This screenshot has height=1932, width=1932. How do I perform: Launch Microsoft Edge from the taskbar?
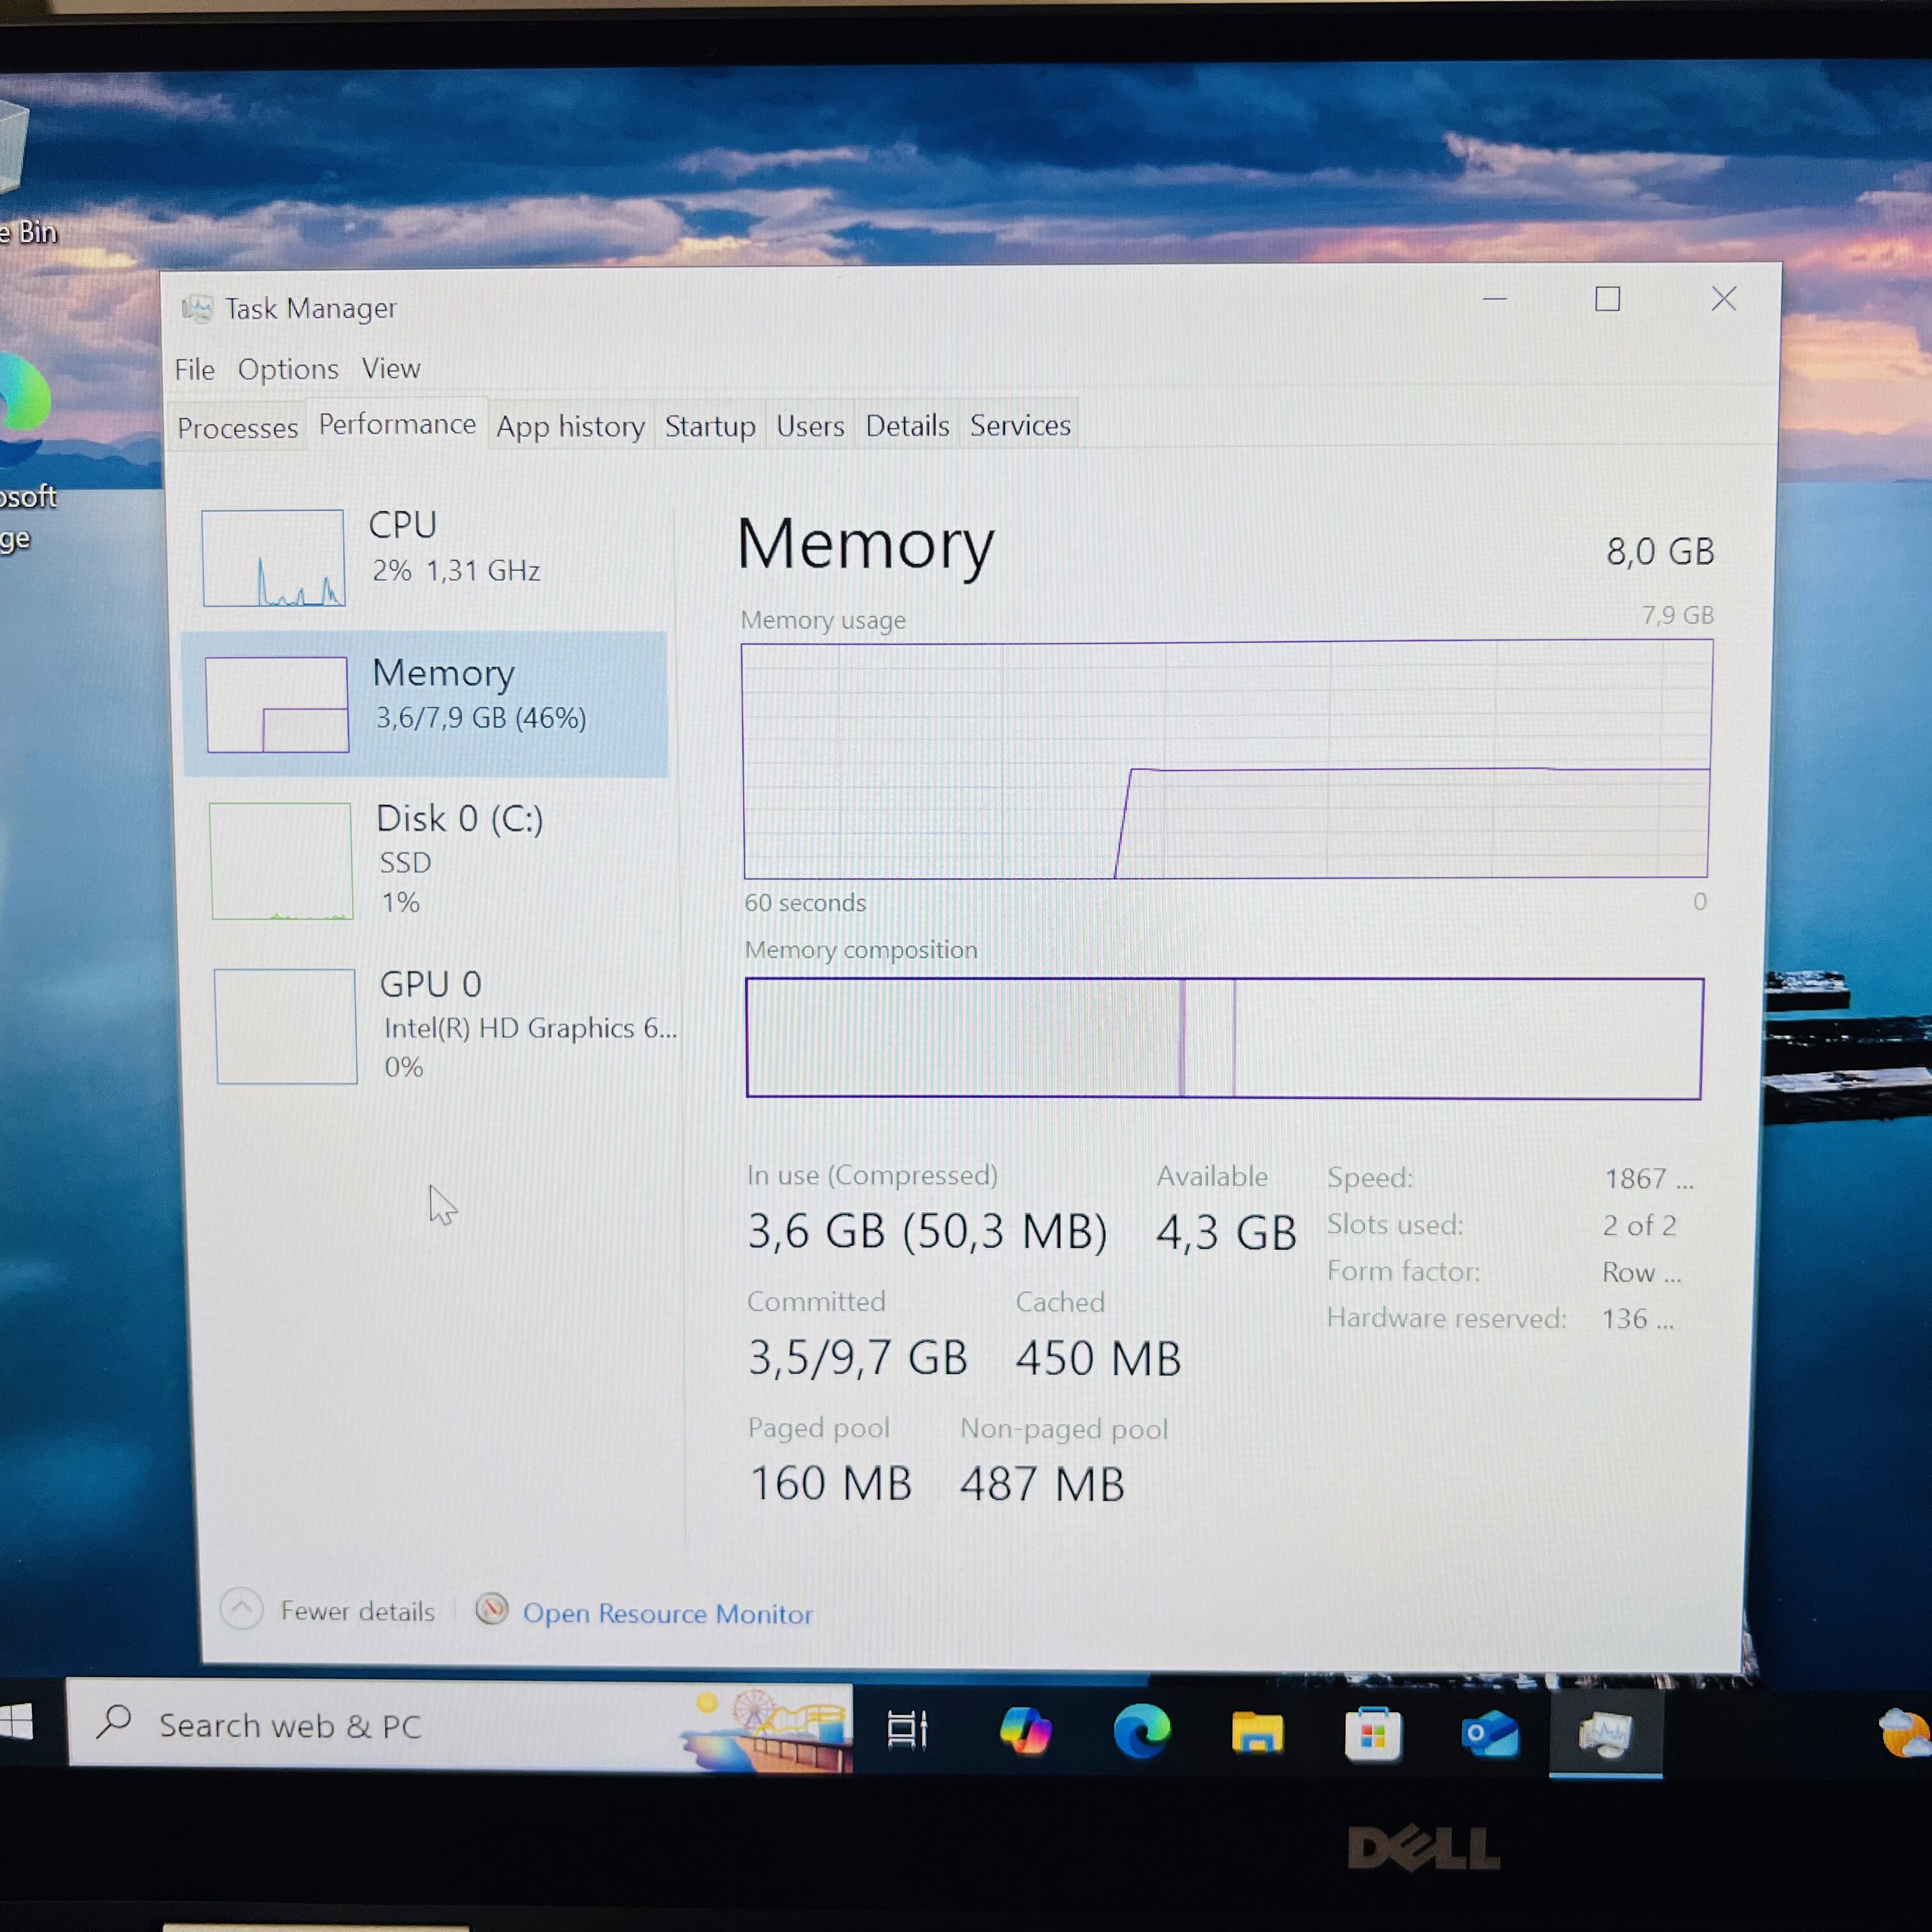click(x=1141, y=1731)
